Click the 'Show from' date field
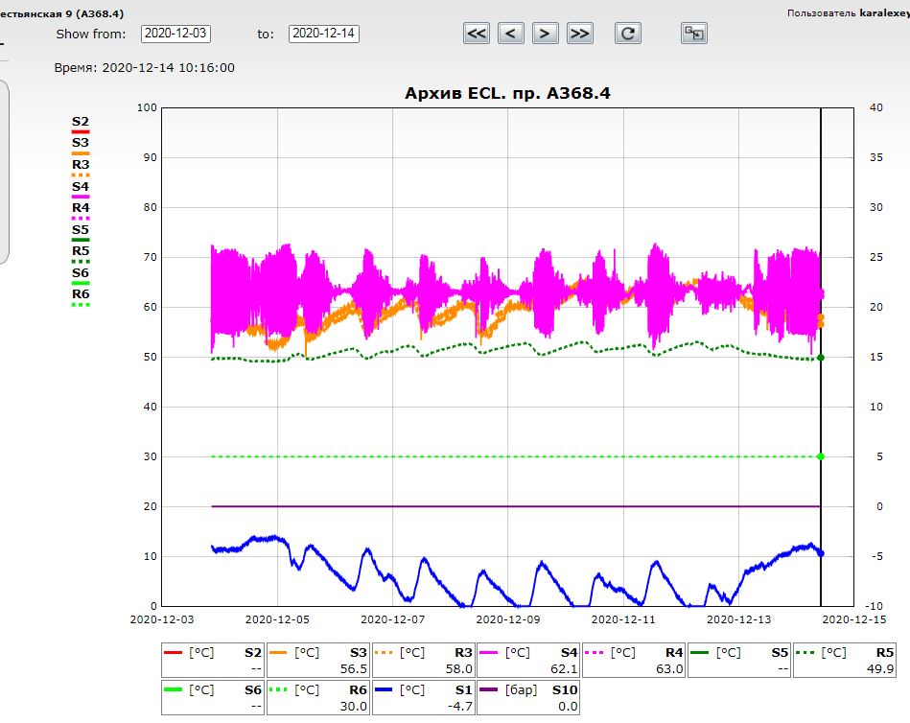 click(x=175, y=34)
